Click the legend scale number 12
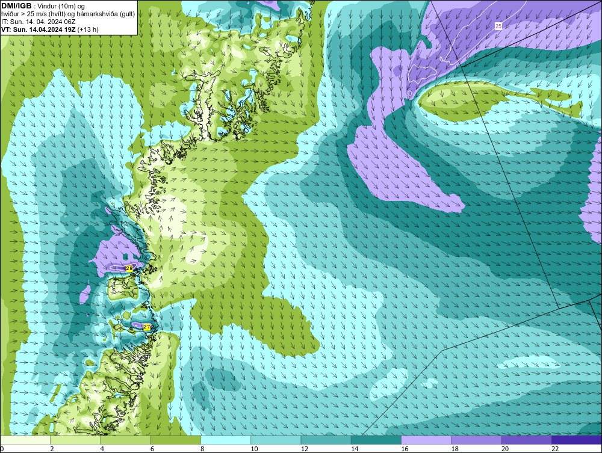This screenshot has height=453, width=602. click(305, 449)
